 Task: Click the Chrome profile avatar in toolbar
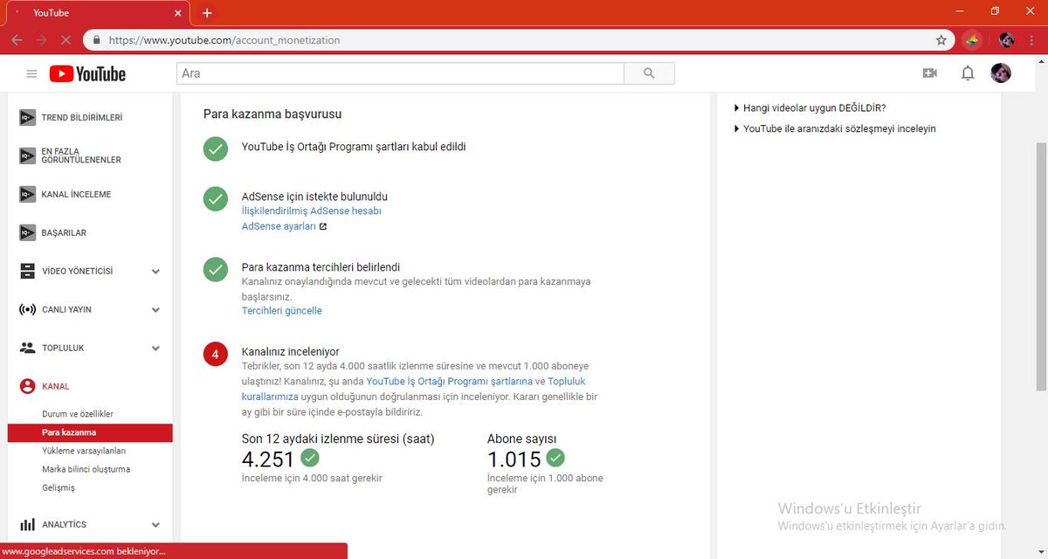tap(1006, 40)
